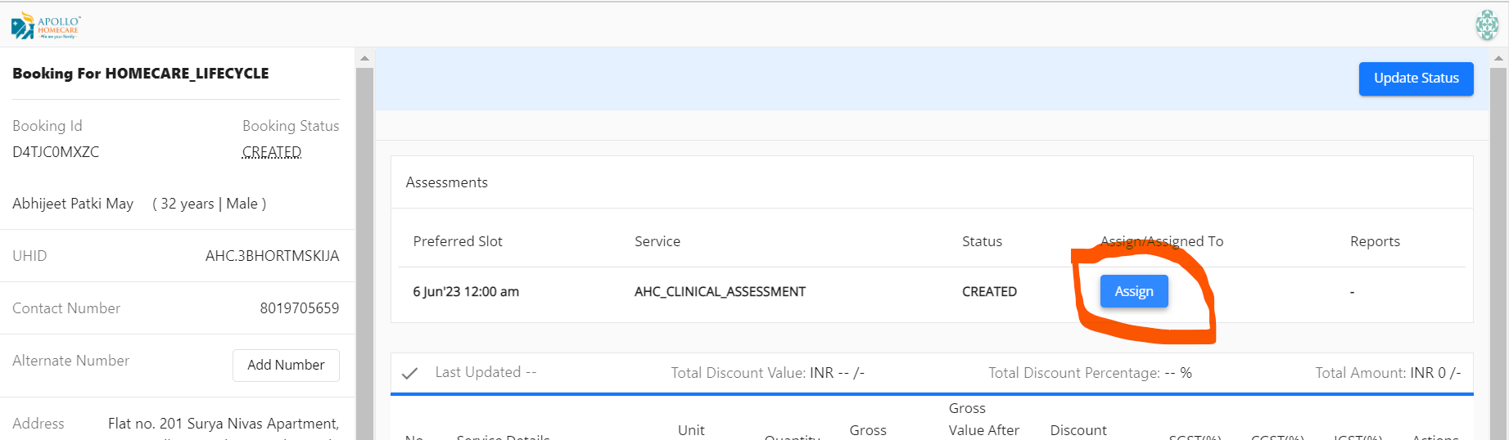1509x440 pixels.
Task: Select the UHID value AHC.3BHORTMSKIJA
Action: (x=272, y=256)
